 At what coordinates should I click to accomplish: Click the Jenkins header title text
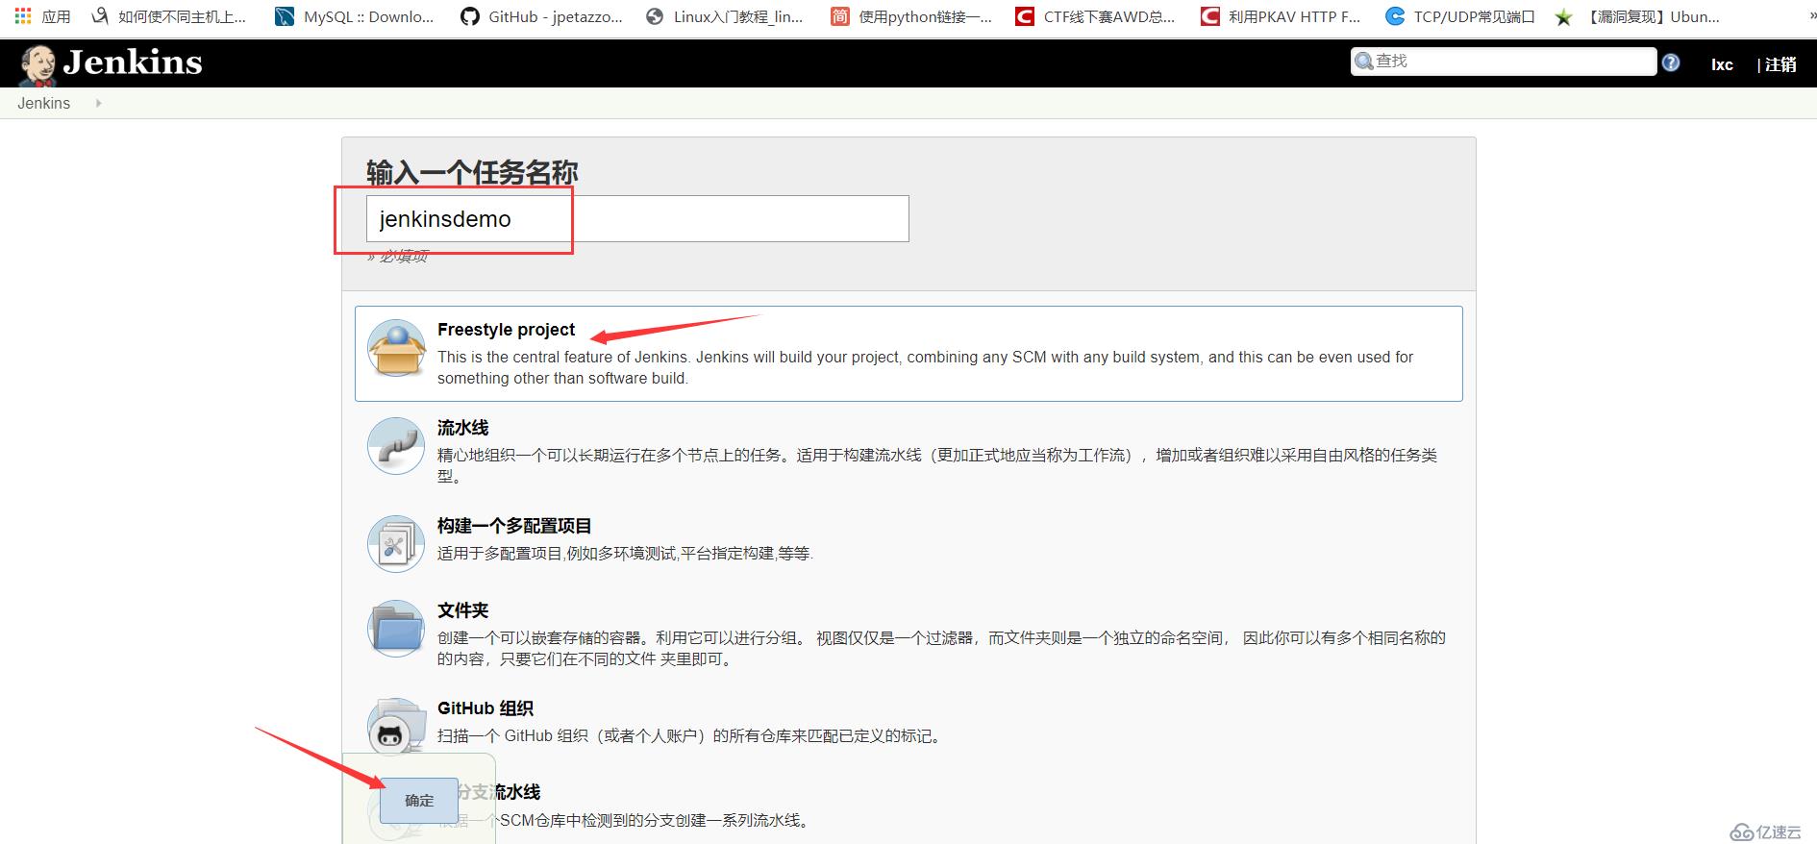click(133, 62)
